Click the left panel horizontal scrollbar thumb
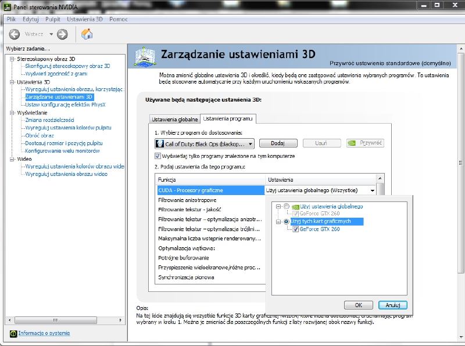 click(56, 320)
